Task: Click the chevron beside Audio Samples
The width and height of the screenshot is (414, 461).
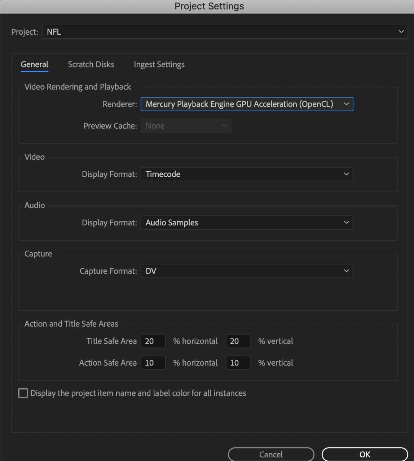Action: point(346,223)
